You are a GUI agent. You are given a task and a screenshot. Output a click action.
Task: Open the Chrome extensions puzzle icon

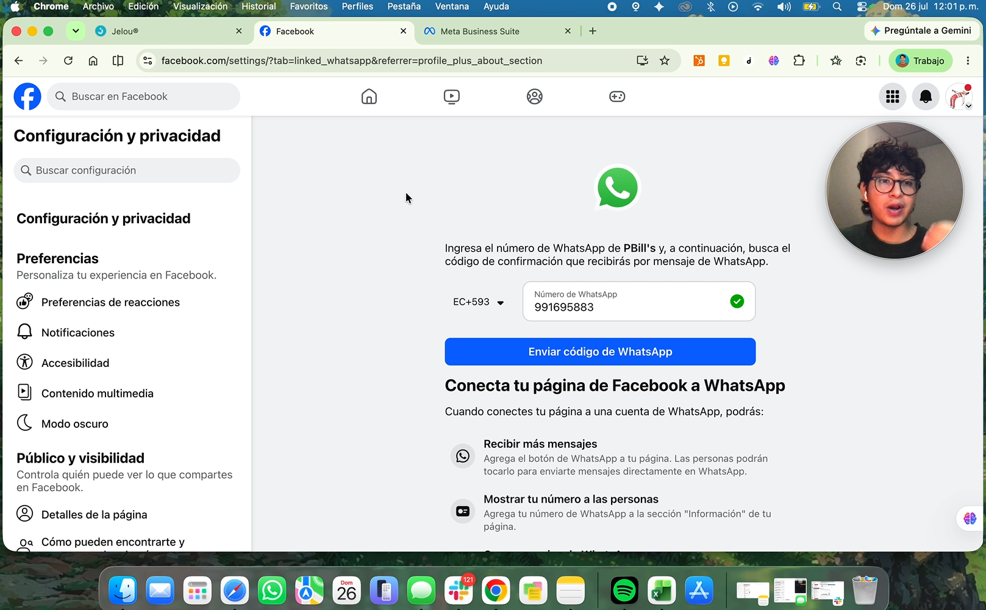[x=799, y=60]
